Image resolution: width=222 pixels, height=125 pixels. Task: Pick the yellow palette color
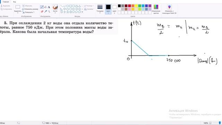pos(136,6)
